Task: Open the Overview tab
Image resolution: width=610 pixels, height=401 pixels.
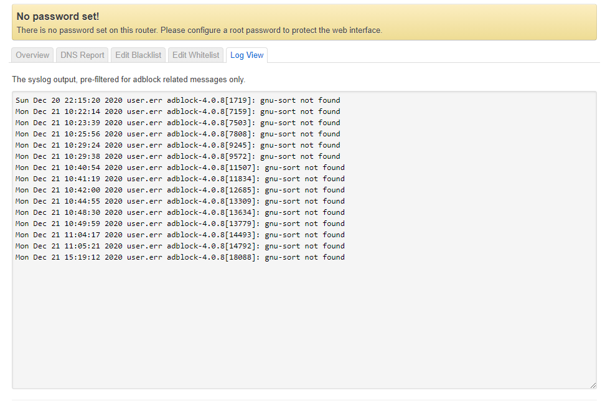Action: click(32, 55)
